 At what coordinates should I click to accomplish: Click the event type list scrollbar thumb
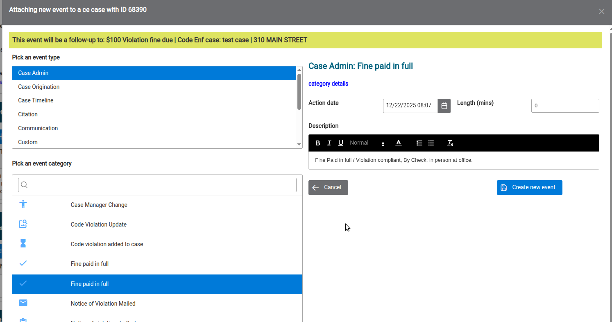coord(299,91)
